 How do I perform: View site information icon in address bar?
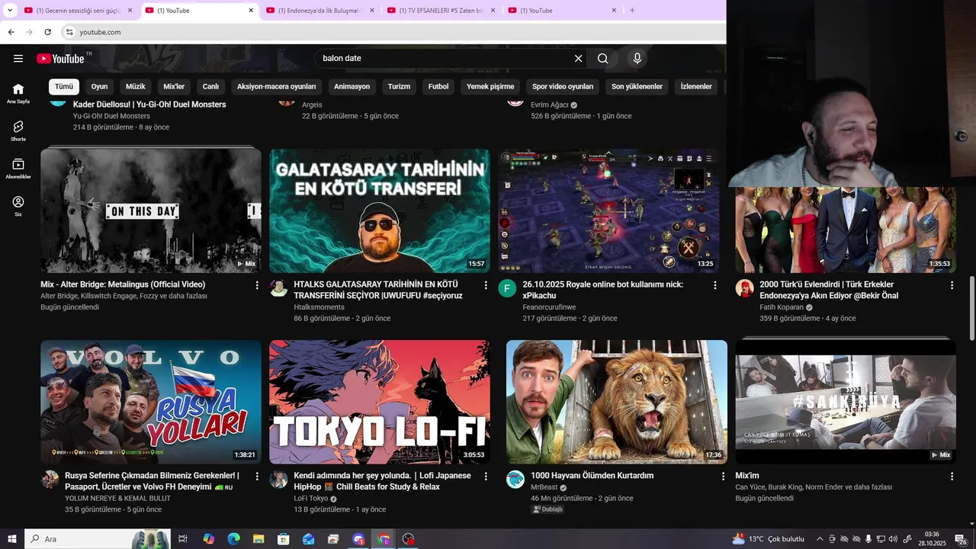(x=69, y=32)
